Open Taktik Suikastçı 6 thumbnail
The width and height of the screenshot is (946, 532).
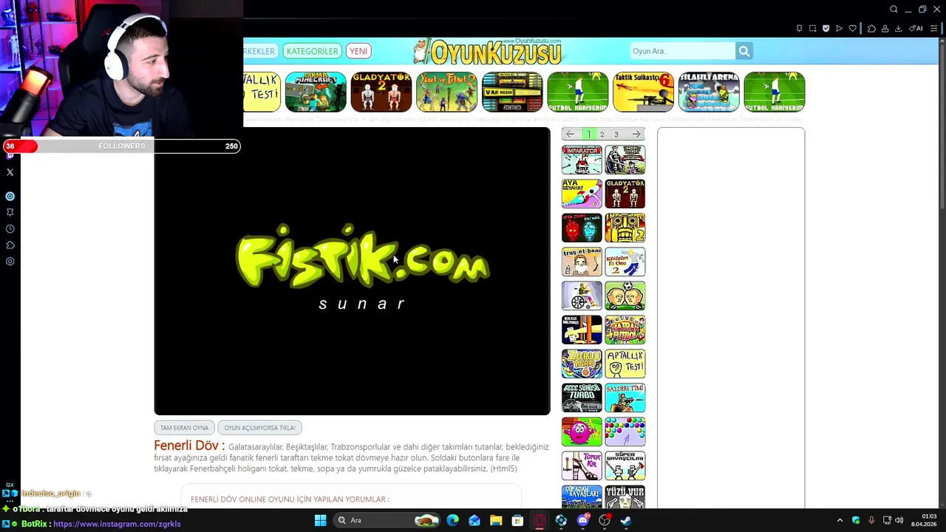[x=643, y=92]
